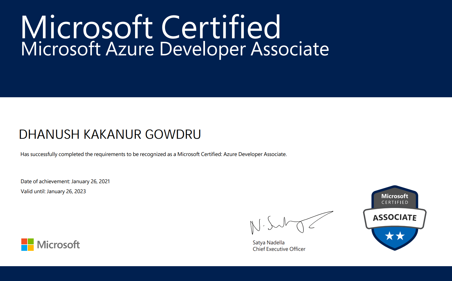
Task: Click the 'Has successfully completed the requirements' sentence
Action: [x=154, y=154]
